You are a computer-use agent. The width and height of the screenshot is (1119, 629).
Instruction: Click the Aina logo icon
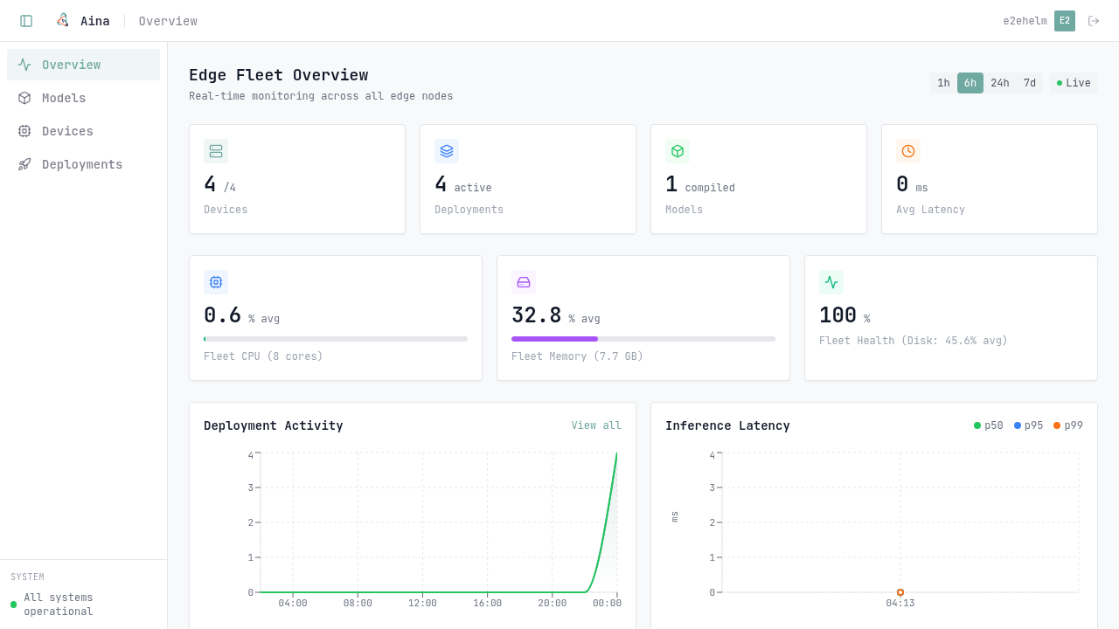pyautogui.click(x=63, y=20)
